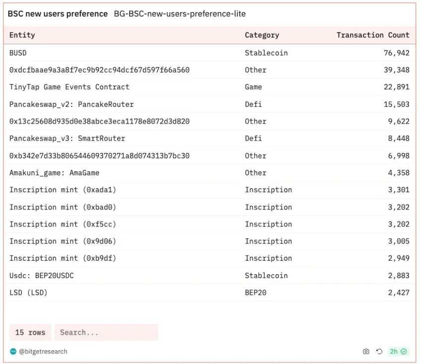Click the 0xdcfbaae9a3a8f7ec9b92cc94dcf67d597f66a560 address
This screenshot has width=422, height=364.
click(x=99, y=70)
